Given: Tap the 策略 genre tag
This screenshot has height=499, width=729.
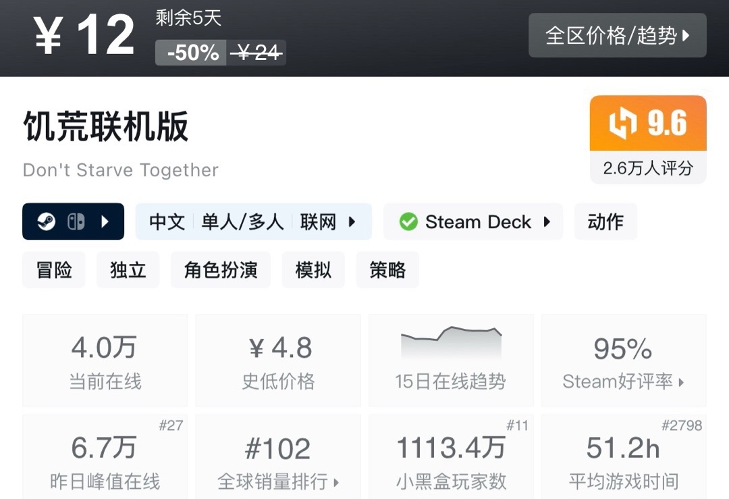Looking at the screenshot, I should (387, 270).
